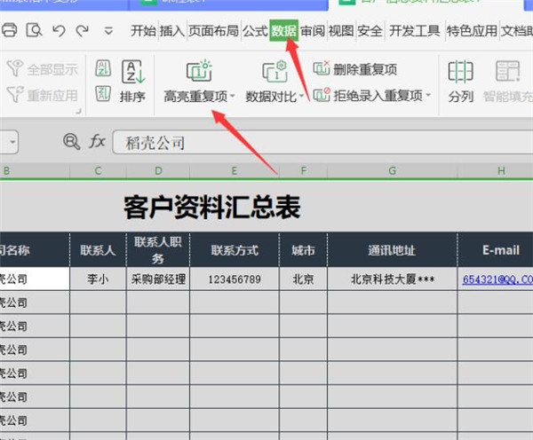Image resolution: width=533 pixels, height=440 pixels.
Task: Click the formula bar containing 稻壳公司
Action: pos(320,141)
